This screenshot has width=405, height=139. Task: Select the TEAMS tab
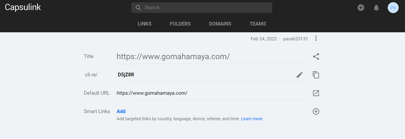click(258, 24)
